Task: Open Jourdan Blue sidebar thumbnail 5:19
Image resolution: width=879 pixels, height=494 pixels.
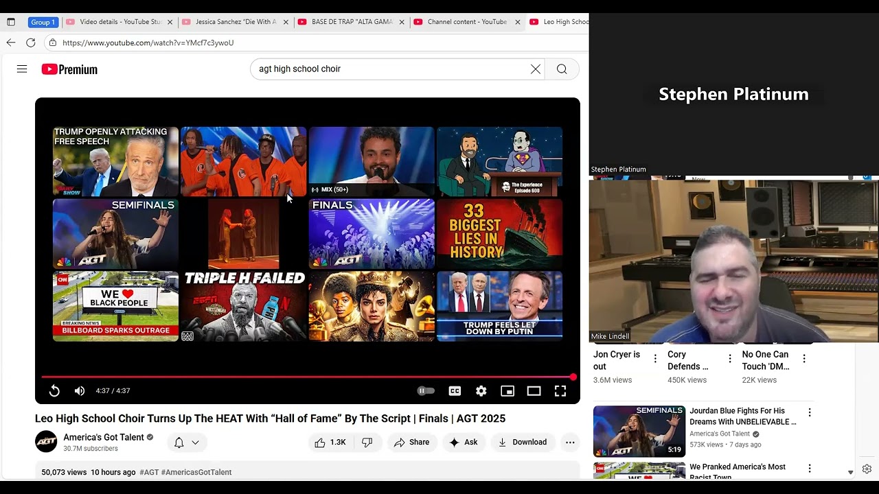Action: pos(639,432)
